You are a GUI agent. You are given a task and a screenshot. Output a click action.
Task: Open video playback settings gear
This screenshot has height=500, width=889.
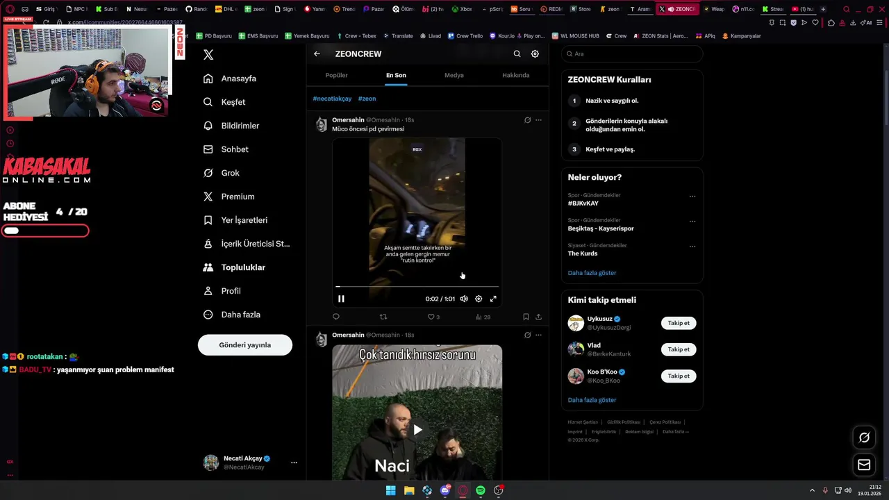click(479, 299)
